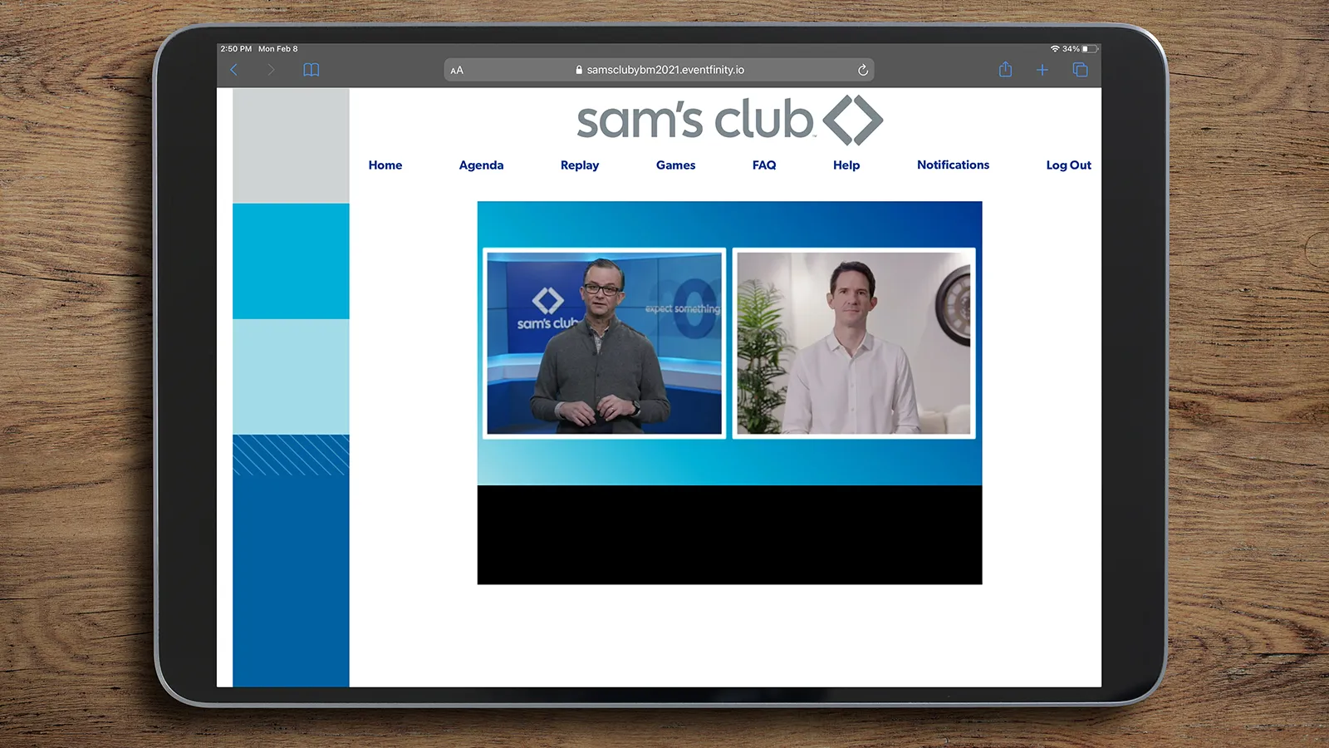
Task: Go to the Replay section
Action: click(x=580, y=165)
